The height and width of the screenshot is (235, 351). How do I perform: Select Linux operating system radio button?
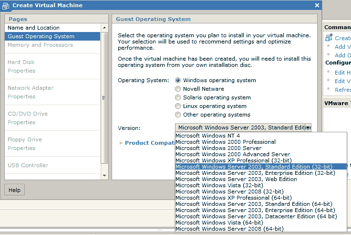(x=178, y=106)
